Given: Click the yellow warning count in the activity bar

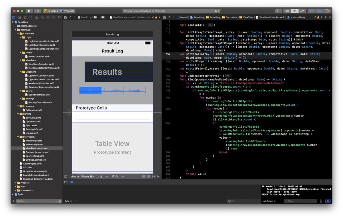Looking at the screenshot, I should pyautogui.click(x=217, y=11).
